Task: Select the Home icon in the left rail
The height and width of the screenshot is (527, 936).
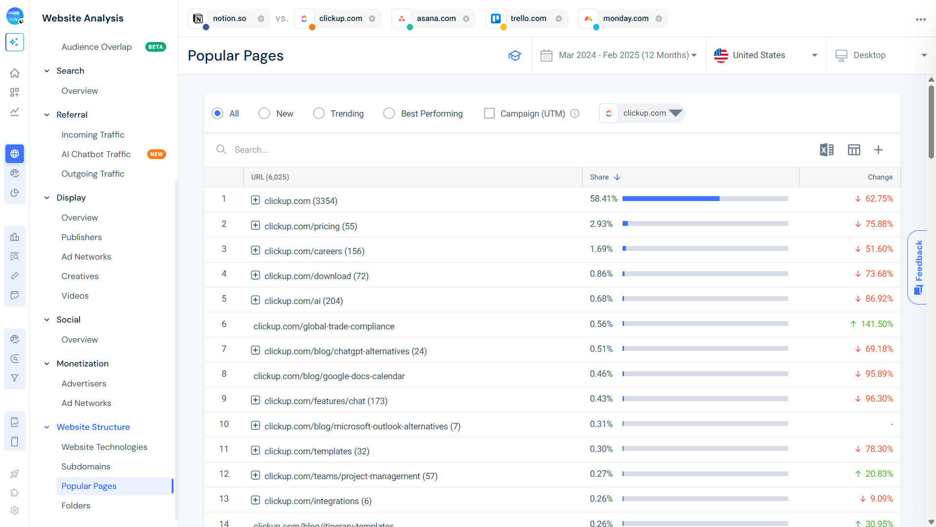Action: tap(15, 73)
